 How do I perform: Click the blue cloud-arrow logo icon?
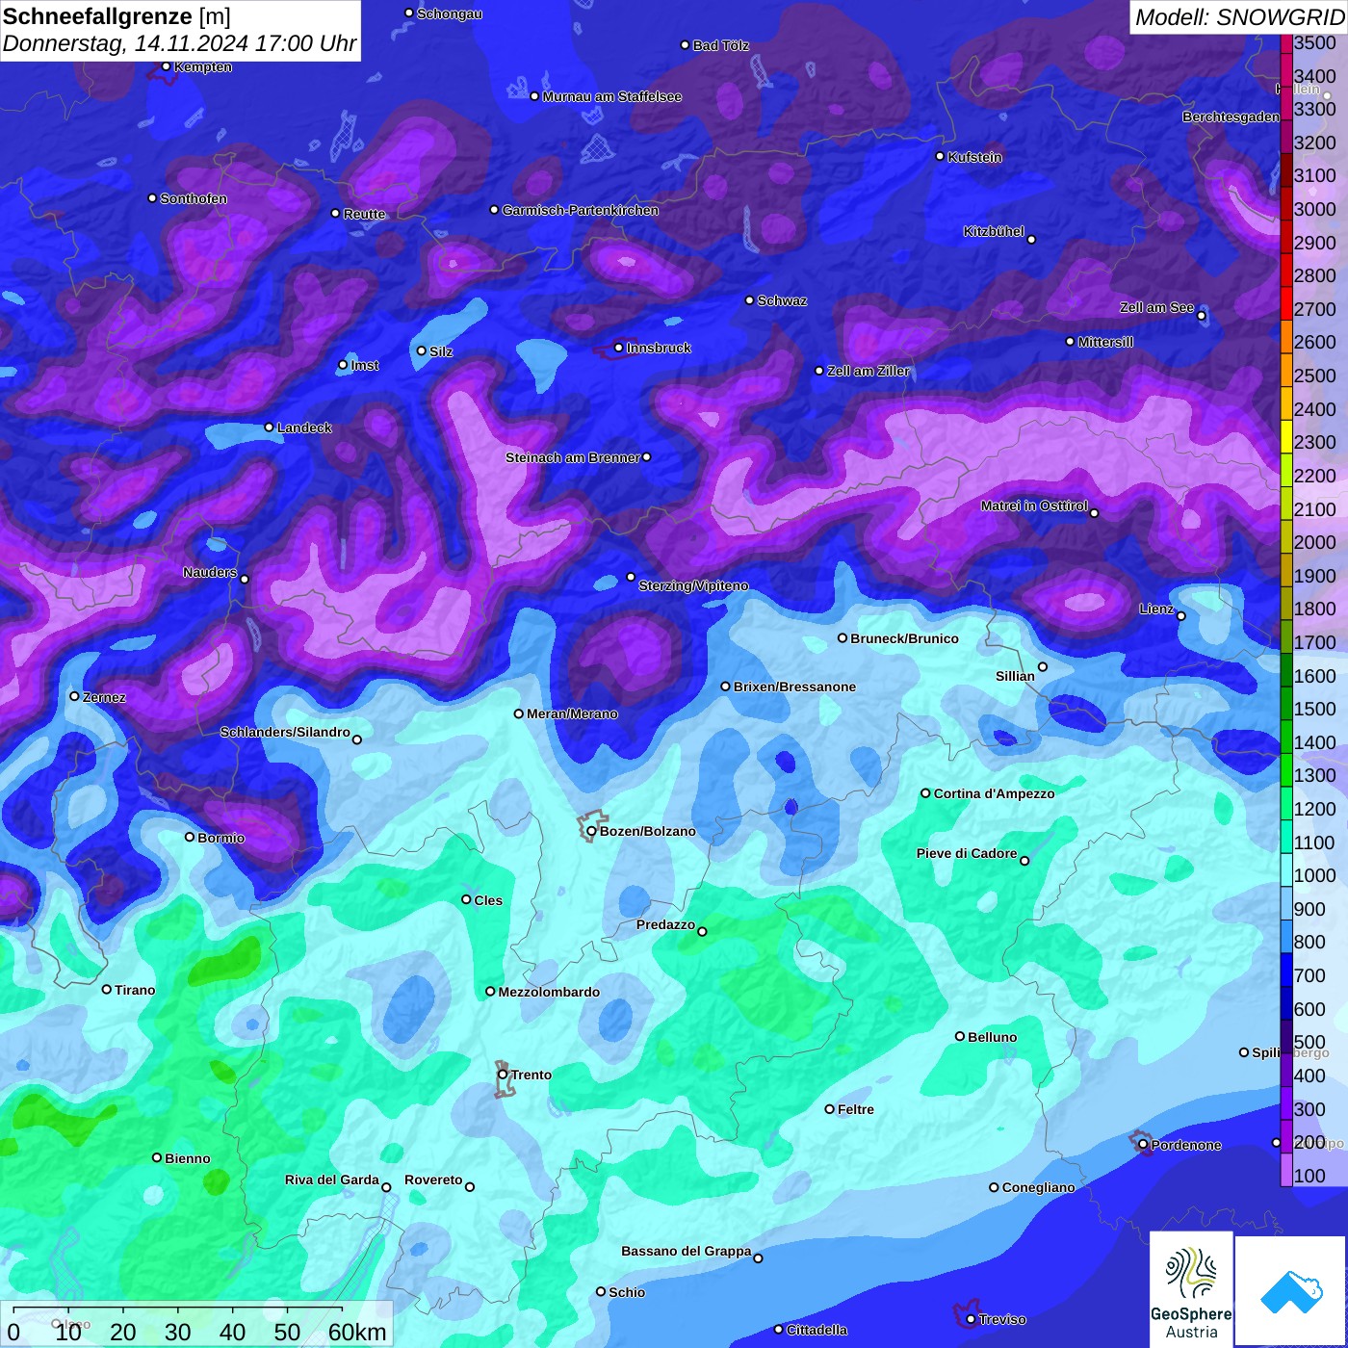coord(1291,1292)
